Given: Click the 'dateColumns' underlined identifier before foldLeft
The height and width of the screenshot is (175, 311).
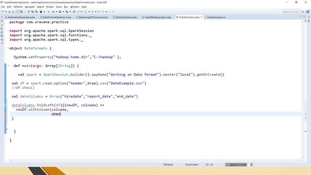Looking at the screenshot, I should (x=23, y=105).
